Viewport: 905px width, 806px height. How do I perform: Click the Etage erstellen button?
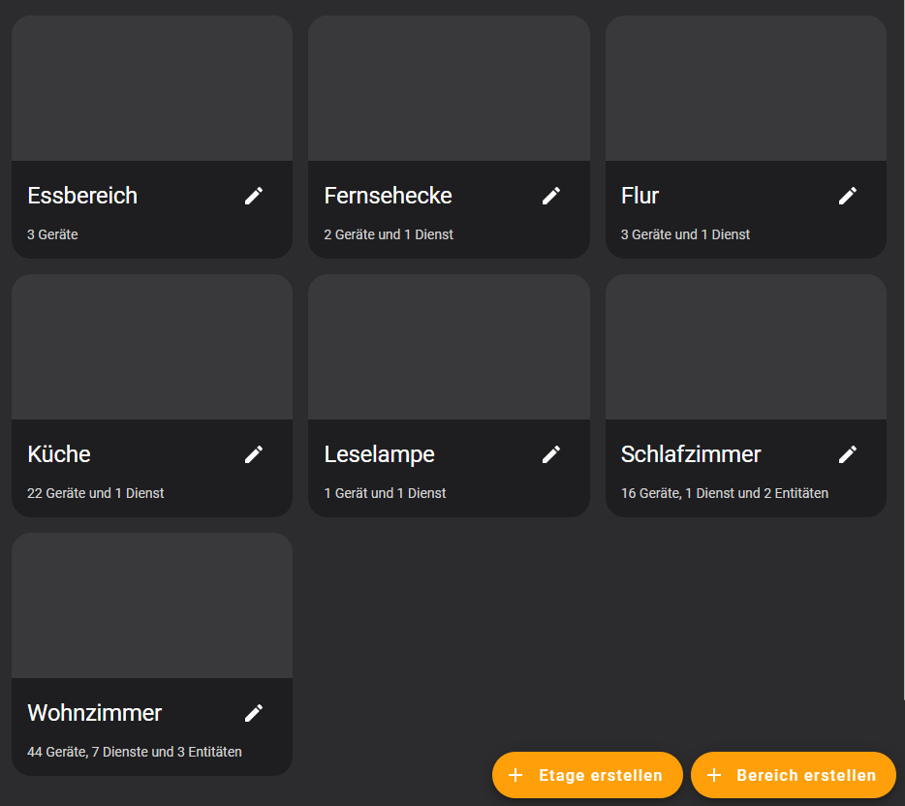click(x=587, y=775)
